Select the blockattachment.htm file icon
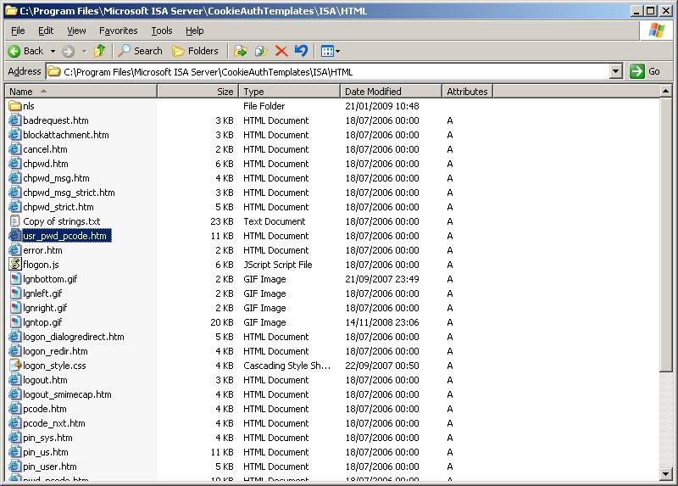This screenshot has width=678, height=486. 14,135
